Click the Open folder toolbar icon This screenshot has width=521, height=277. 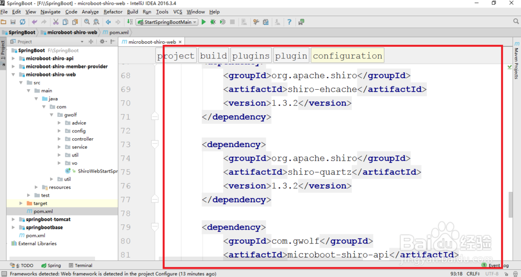pyautogui.click(x=4, y=22)
